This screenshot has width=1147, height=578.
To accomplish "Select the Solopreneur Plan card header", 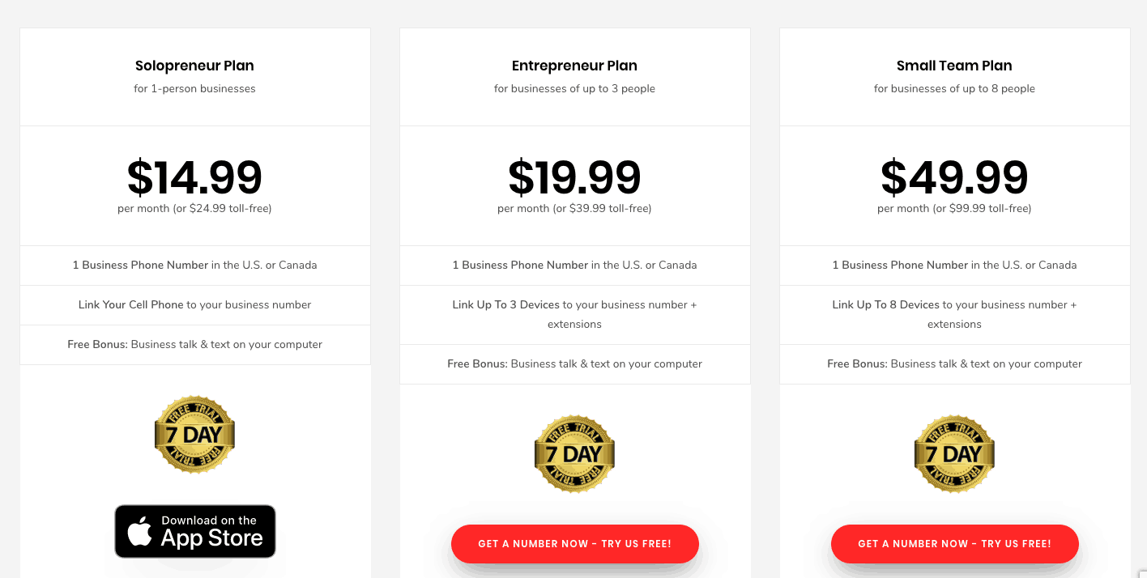I will (x=194, y=66).
